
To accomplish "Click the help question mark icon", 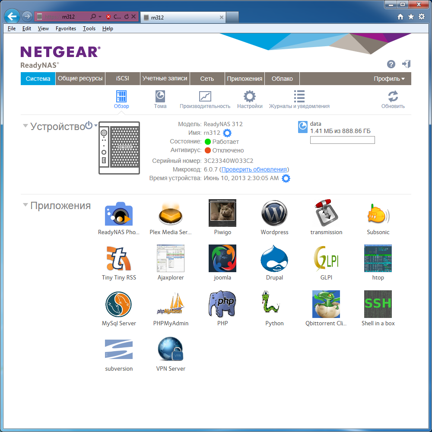I will pyautogui.click(x=391, y=64).
